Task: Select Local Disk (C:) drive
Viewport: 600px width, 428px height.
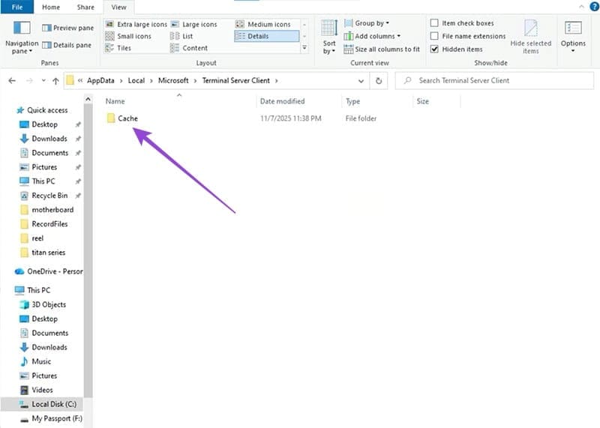Action: pos(54,404)
